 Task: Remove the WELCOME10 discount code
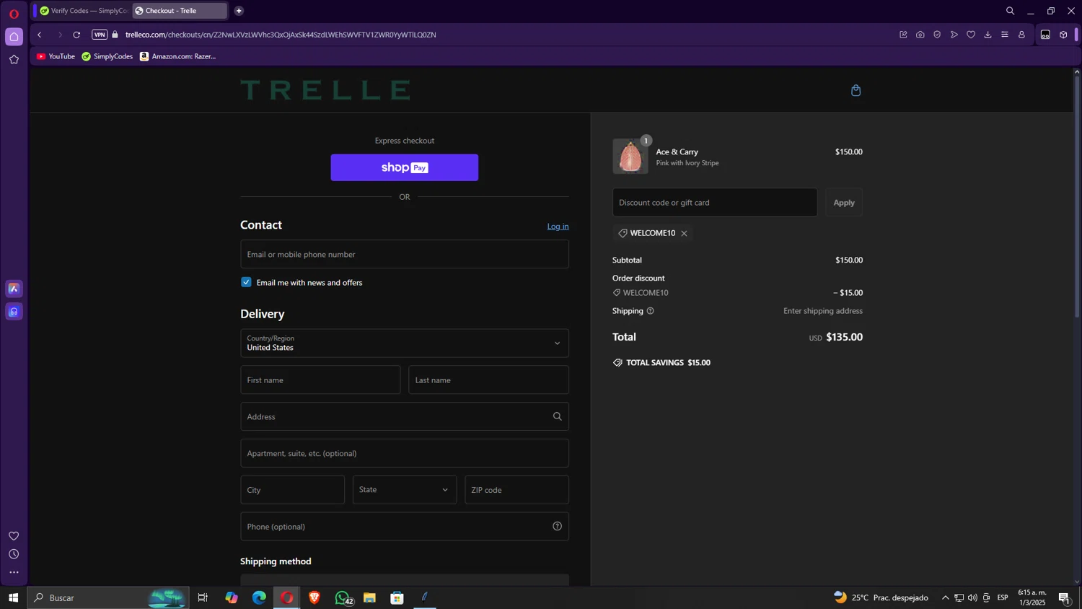coord(684,233)
